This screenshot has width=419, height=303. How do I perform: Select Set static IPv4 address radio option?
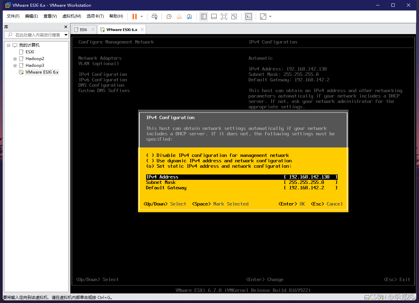[219, 166]
